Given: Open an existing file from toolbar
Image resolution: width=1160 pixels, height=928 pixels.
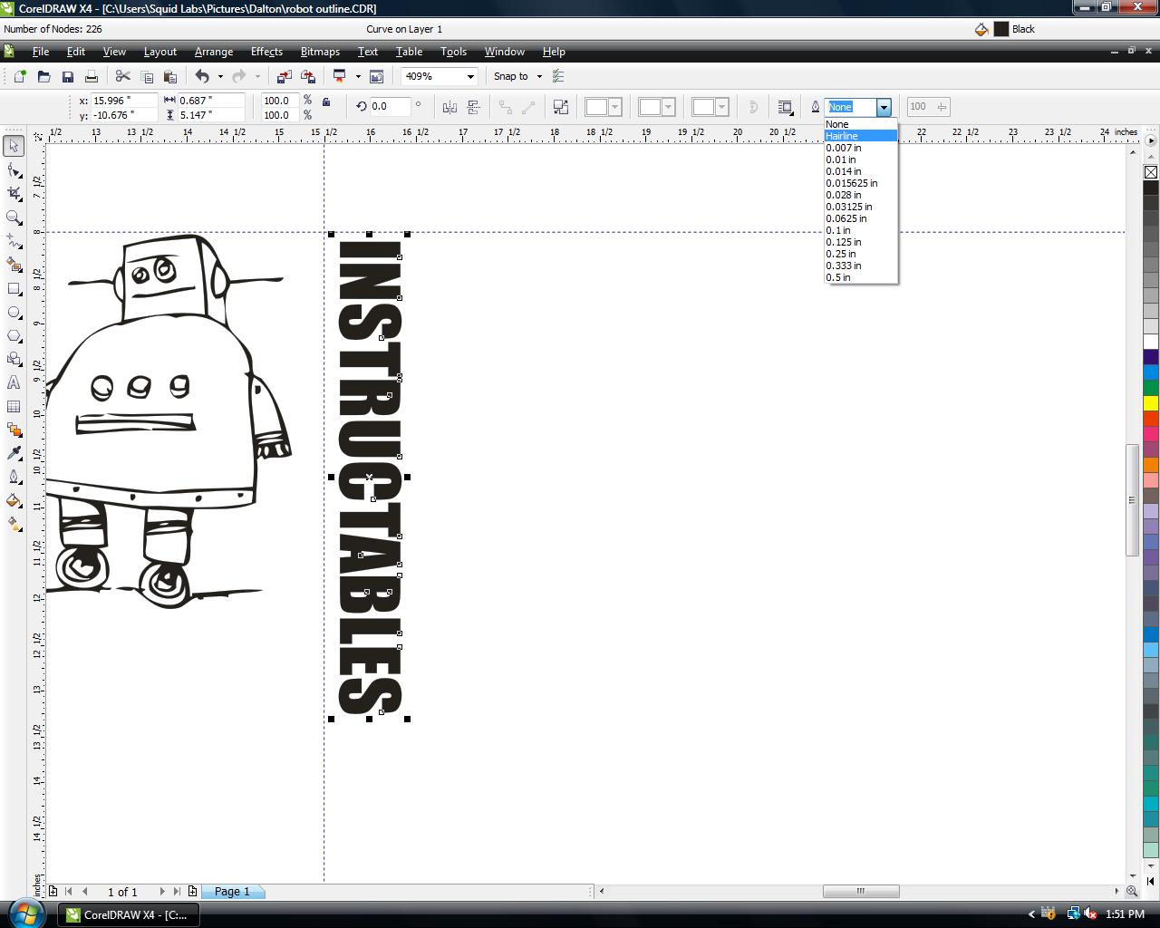Looking at the screenshot, I should [43, 77].
